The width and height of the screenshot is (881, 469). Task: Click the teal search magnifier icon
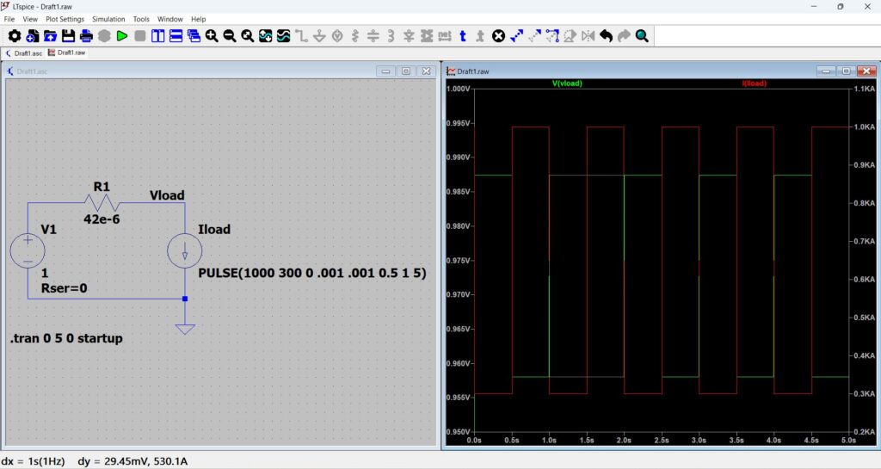tap(642, 36)
